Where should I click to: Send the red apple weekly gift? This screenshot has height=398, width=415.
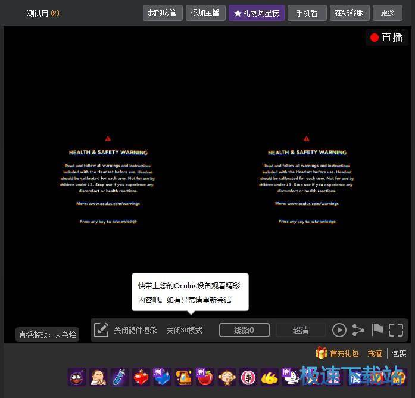pyautogui.click(x=205, y=377)
